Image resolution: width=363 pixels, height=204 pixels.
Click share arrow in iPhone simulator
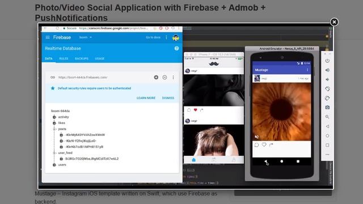[202, 110]
